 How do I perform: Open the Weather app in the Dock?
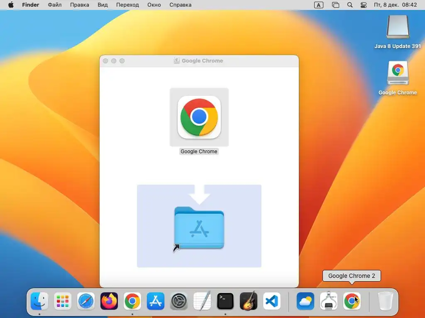coord(305,301)
